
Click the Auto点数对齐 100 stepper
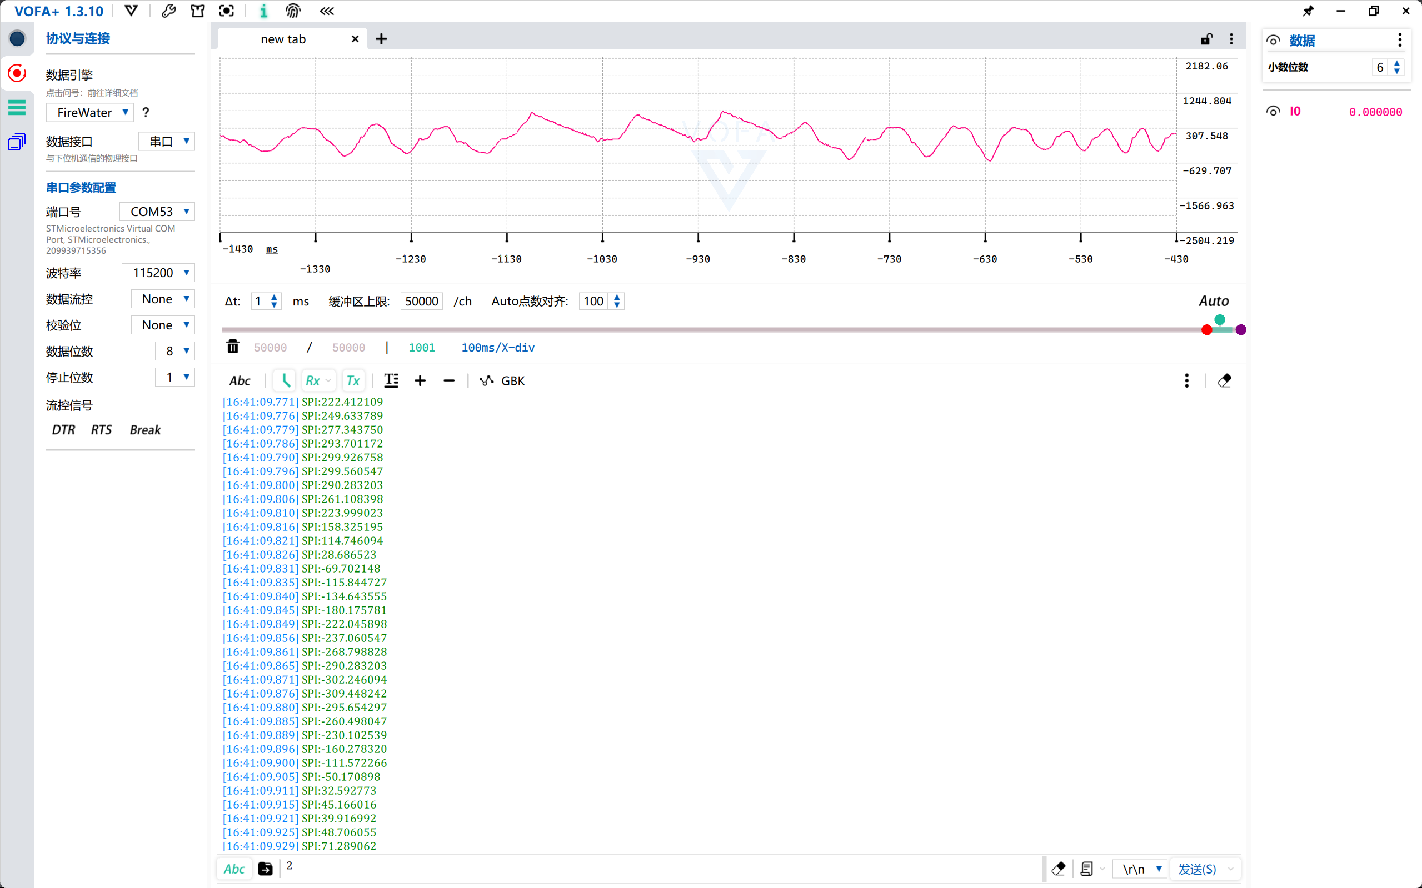[x=601, y=302]
